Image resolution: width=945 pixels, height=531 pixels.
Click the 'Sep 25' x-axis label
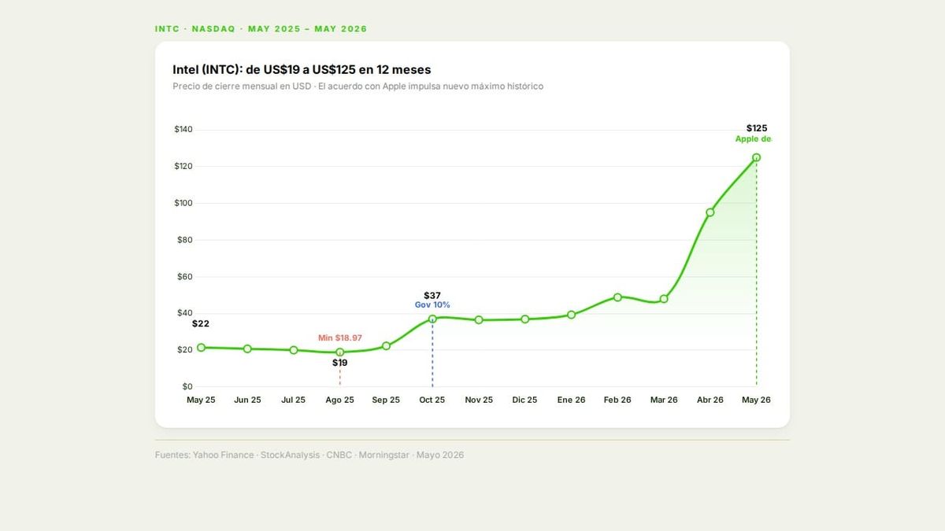point(386,400)
